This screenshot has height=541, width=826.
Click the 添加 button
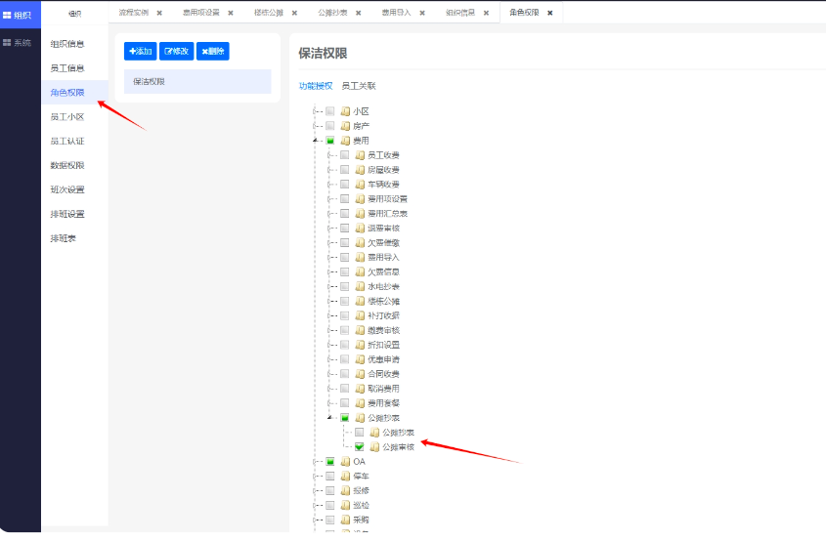[140, 51]
